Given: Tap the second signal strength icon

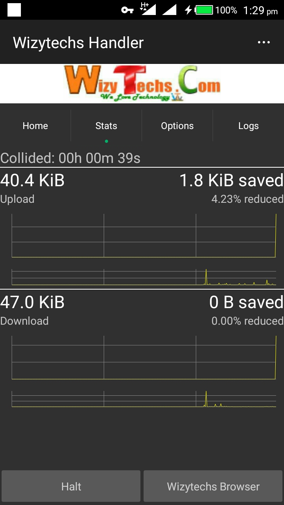Looking at the screenshot, I should point(169,10).
